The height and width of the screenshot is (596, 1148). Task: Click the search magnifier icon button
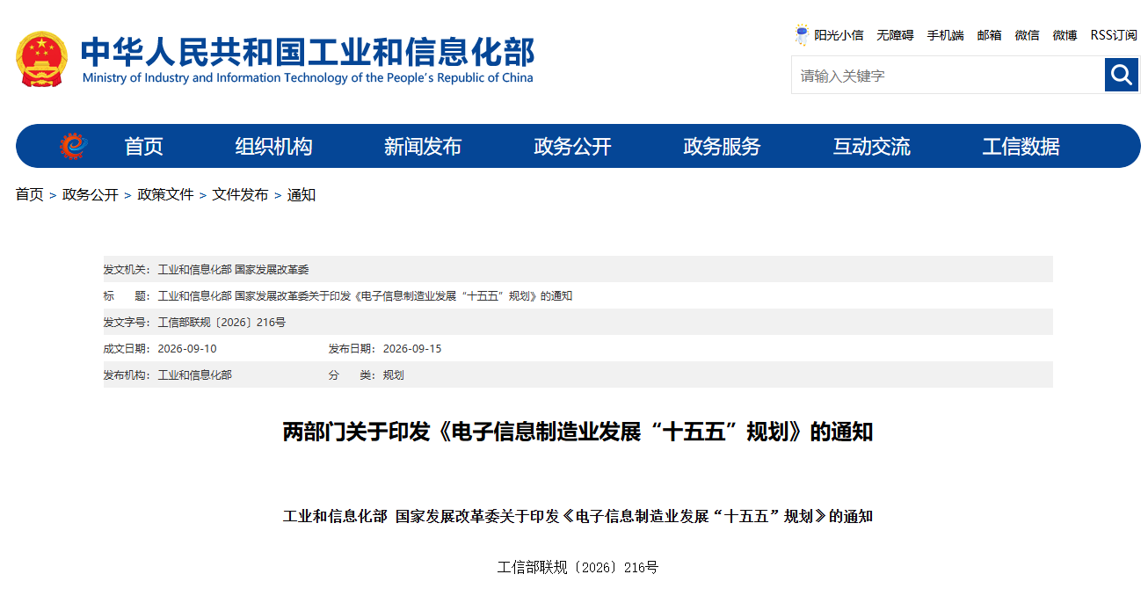[x=1122, y=75]
